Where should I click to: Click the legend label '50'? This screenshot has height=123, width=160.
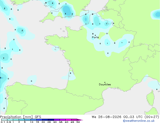(x=78, y=122)
